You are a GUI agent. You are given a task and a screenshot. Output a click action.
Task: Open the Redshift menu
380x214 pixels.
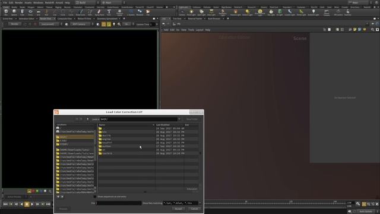(49, 2)
